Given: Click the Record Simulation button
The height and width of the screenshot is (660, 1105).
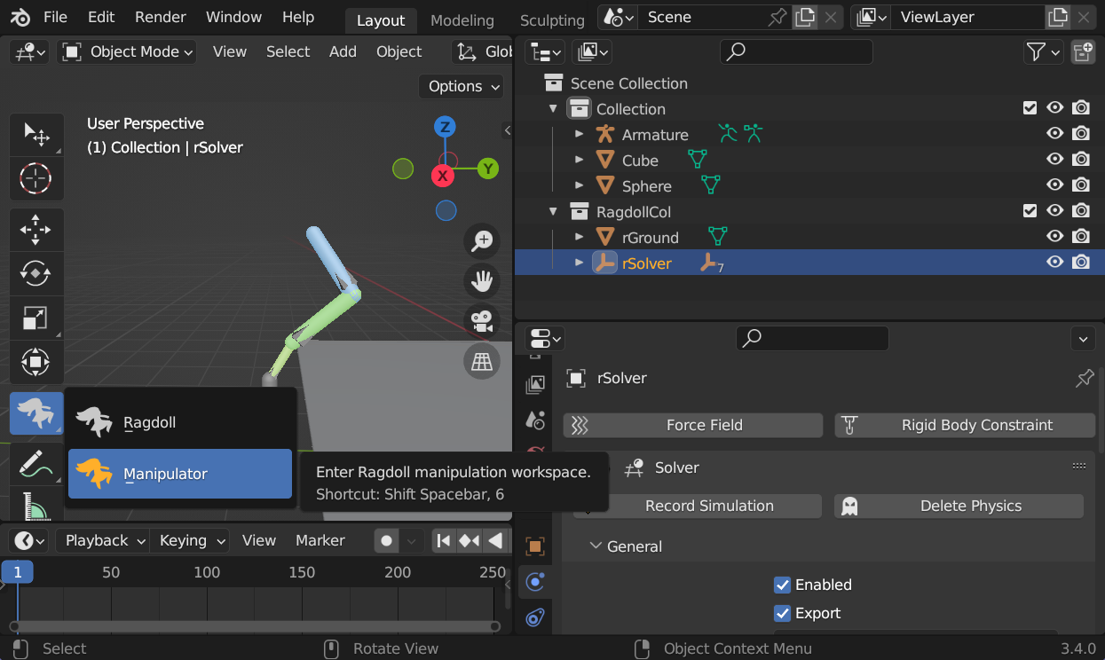Looking at the screenshot, I should tap(708, 506).
